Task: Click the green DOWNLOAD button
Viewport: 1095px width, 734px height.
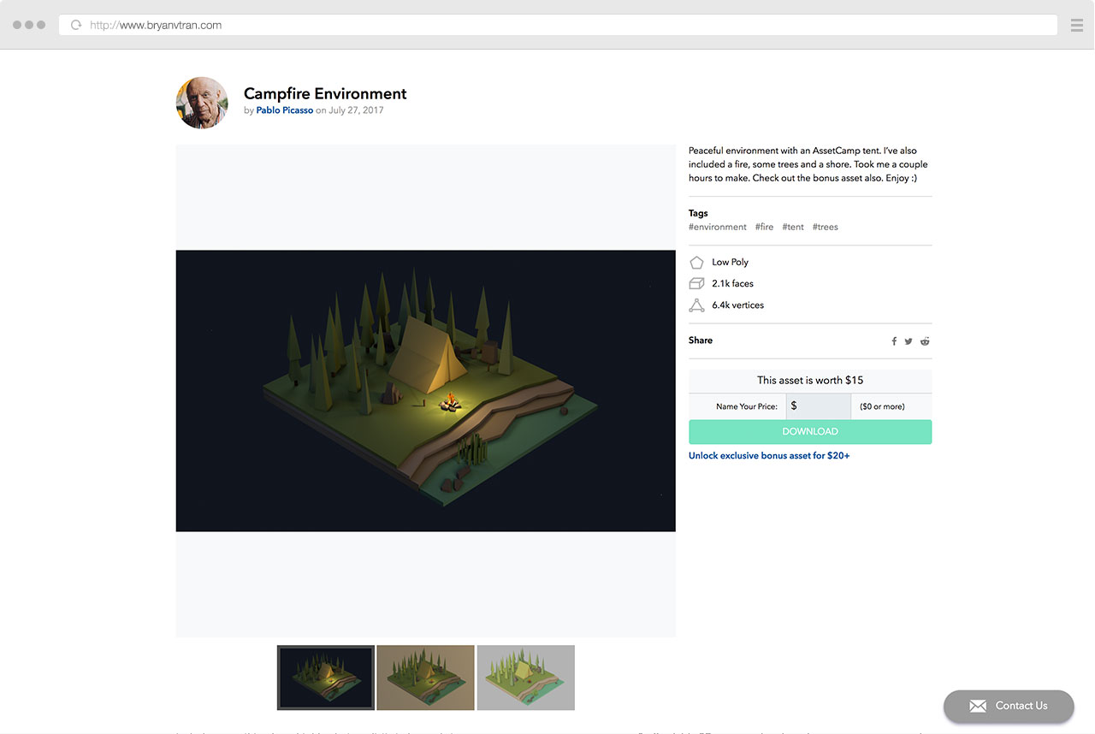Action: pyautogui.click(x=810, y=432)
